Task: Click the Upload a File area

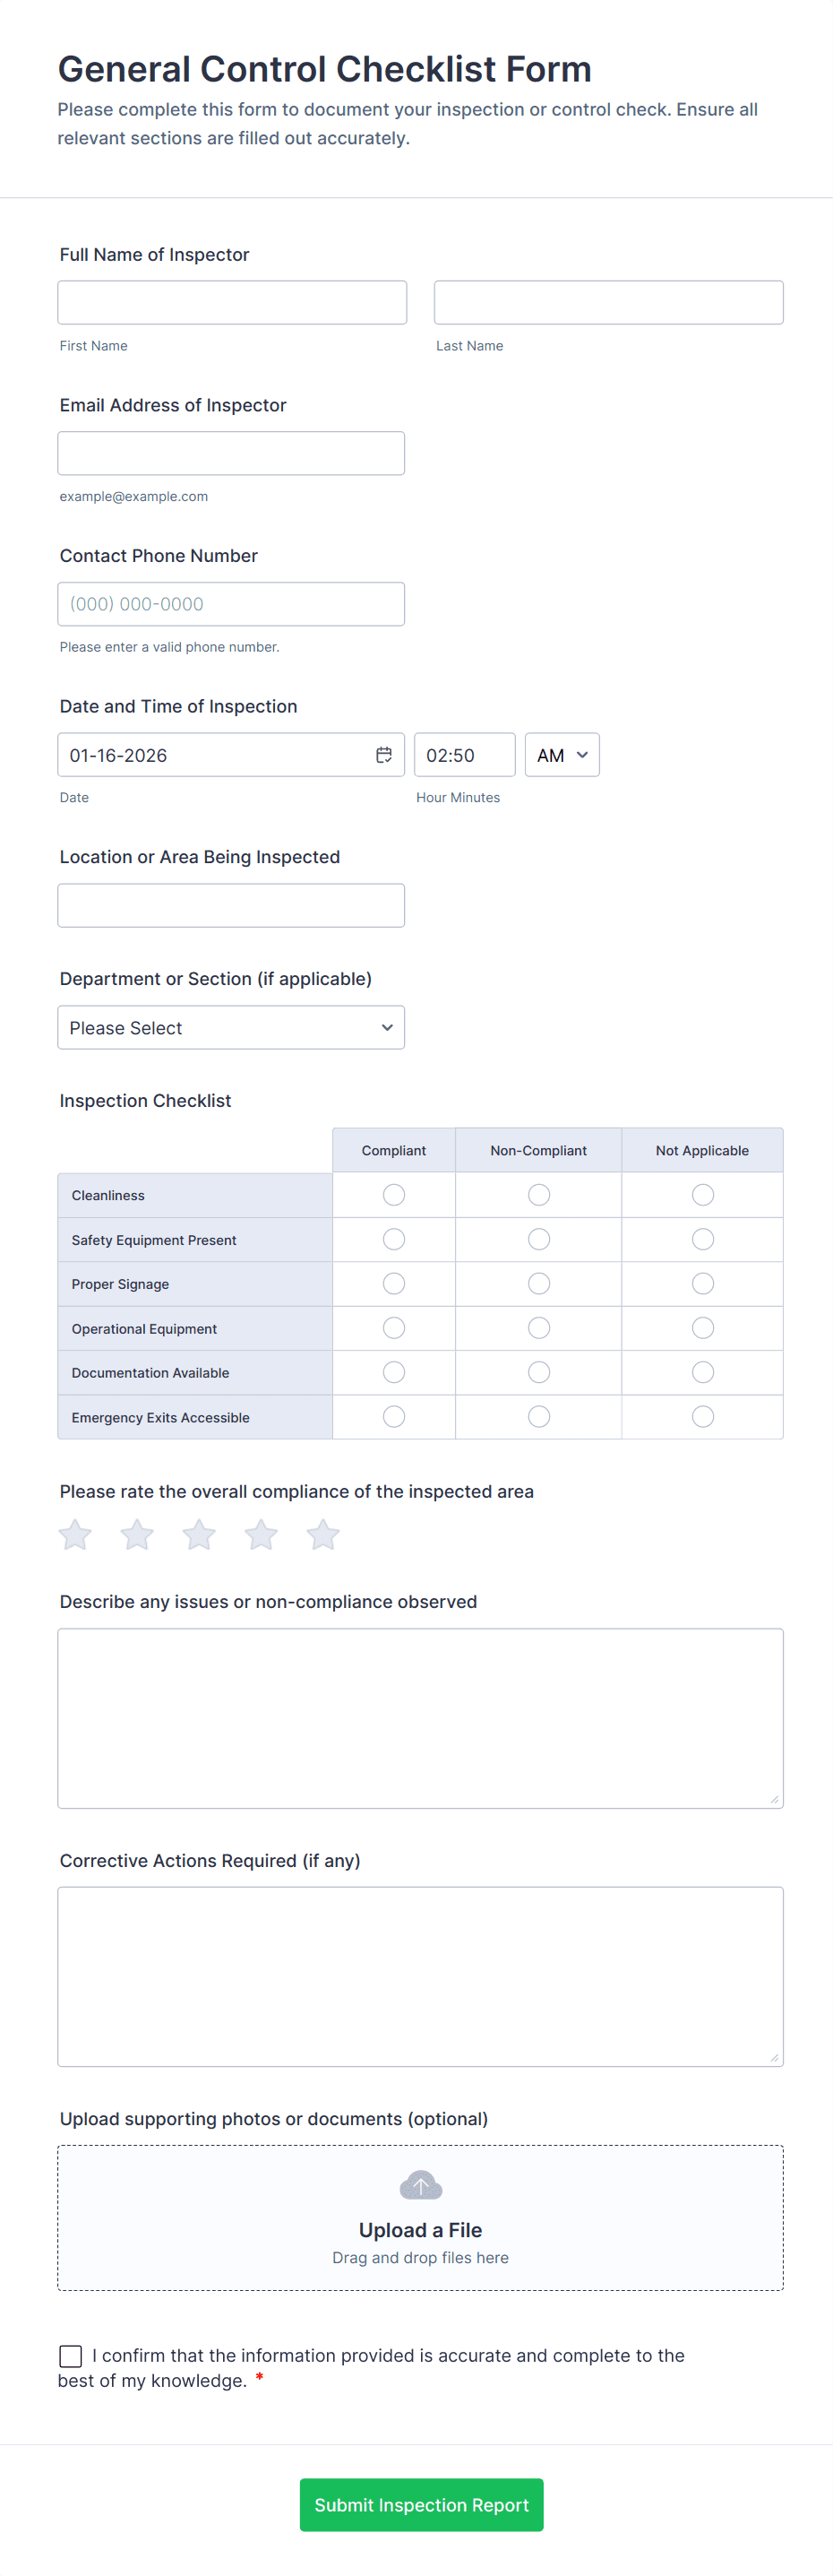Action: [x=420, y=2229]
